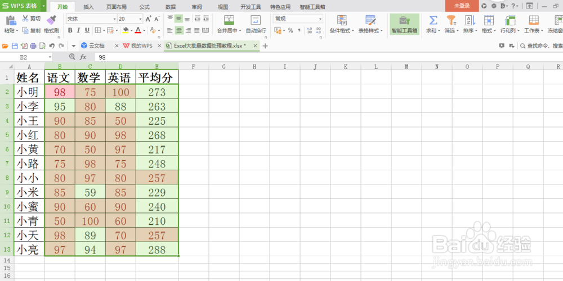Expand the quick access toolbar customize arrow
The image size is (563, 281).
tap(74, 46)
